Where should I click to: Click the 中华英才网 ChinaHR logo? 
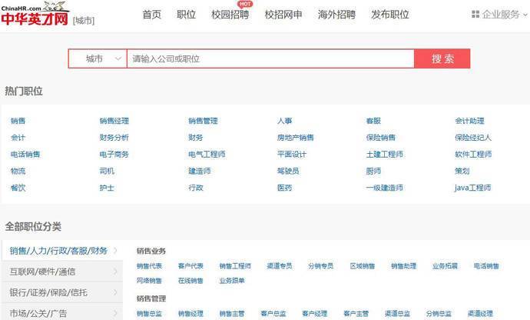tap(35, 14)
